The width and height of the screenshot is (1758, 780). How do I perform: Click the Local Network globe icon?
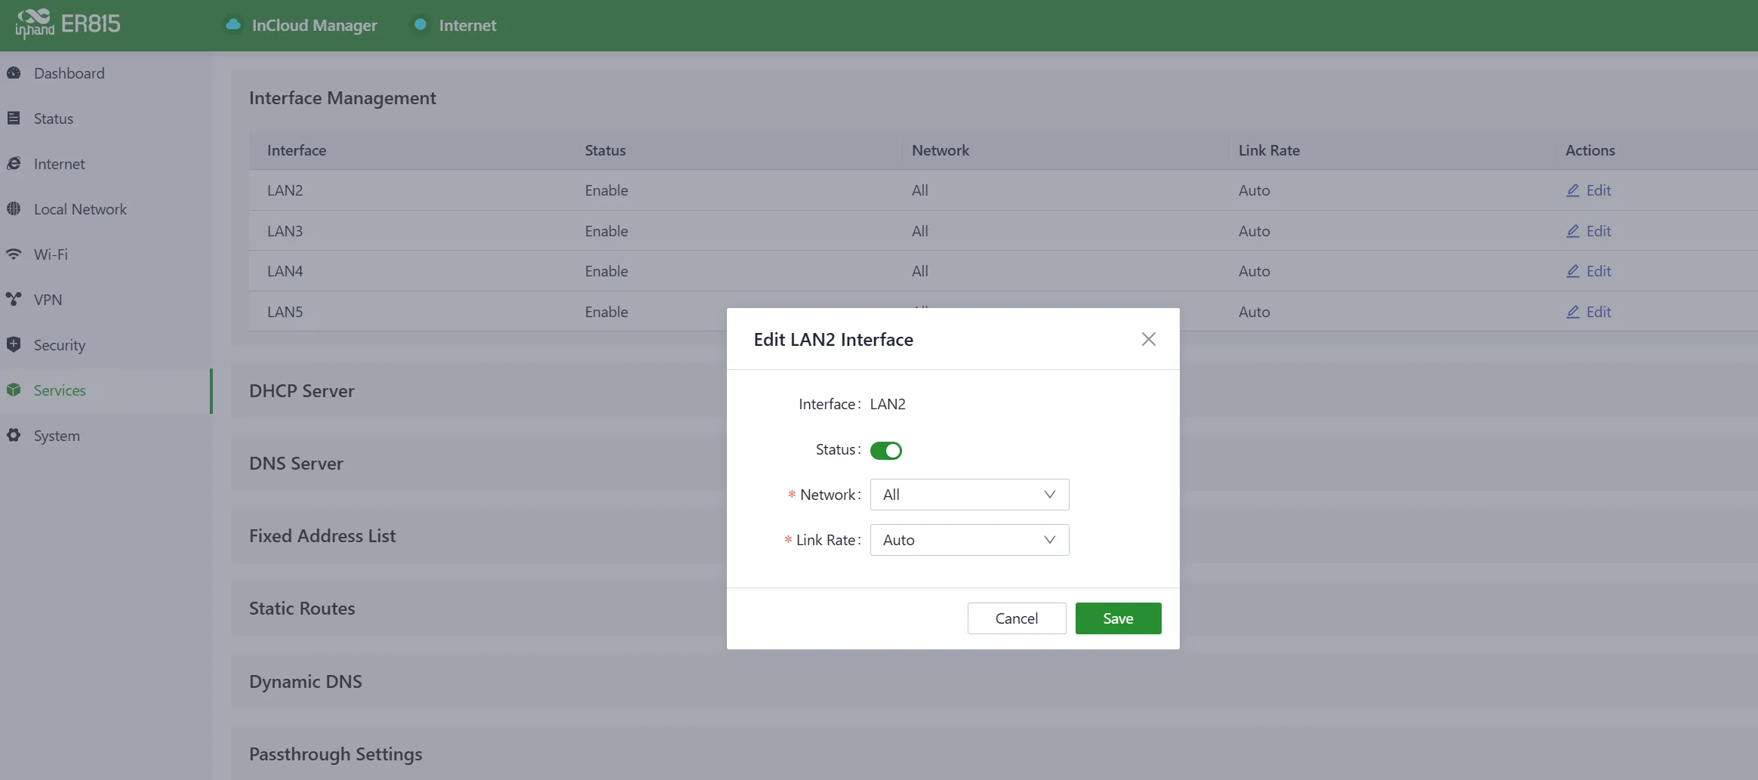pos(14,209)
